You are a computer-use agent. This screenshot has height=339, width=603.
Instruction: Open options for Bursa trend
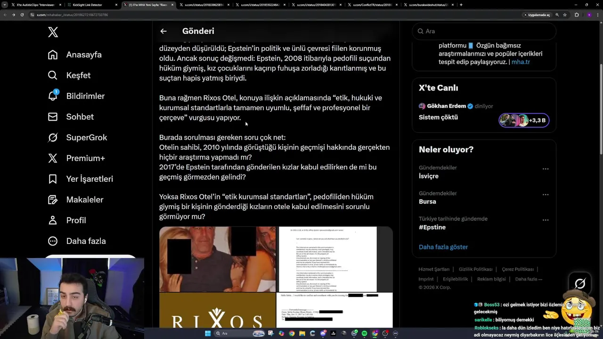(x=545, y=194)
